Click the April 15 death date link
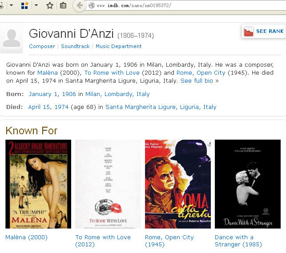The height and width of the screenshot is (253, 286). coord(39,107)
